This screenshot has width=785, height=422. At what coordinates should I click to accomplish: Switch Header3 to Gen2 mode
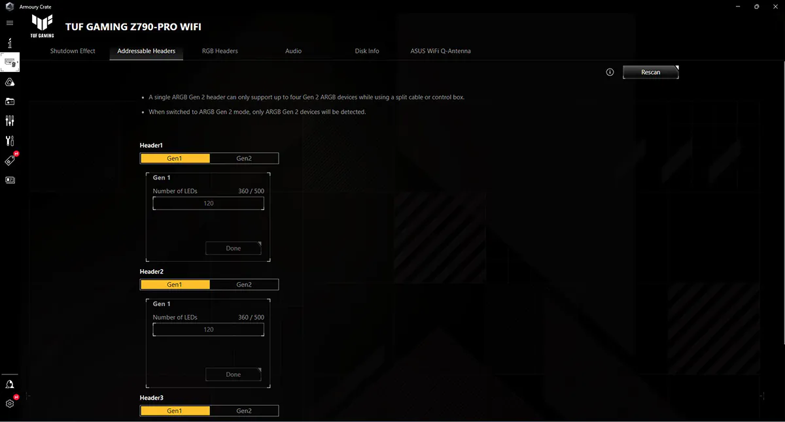point(244,411)
